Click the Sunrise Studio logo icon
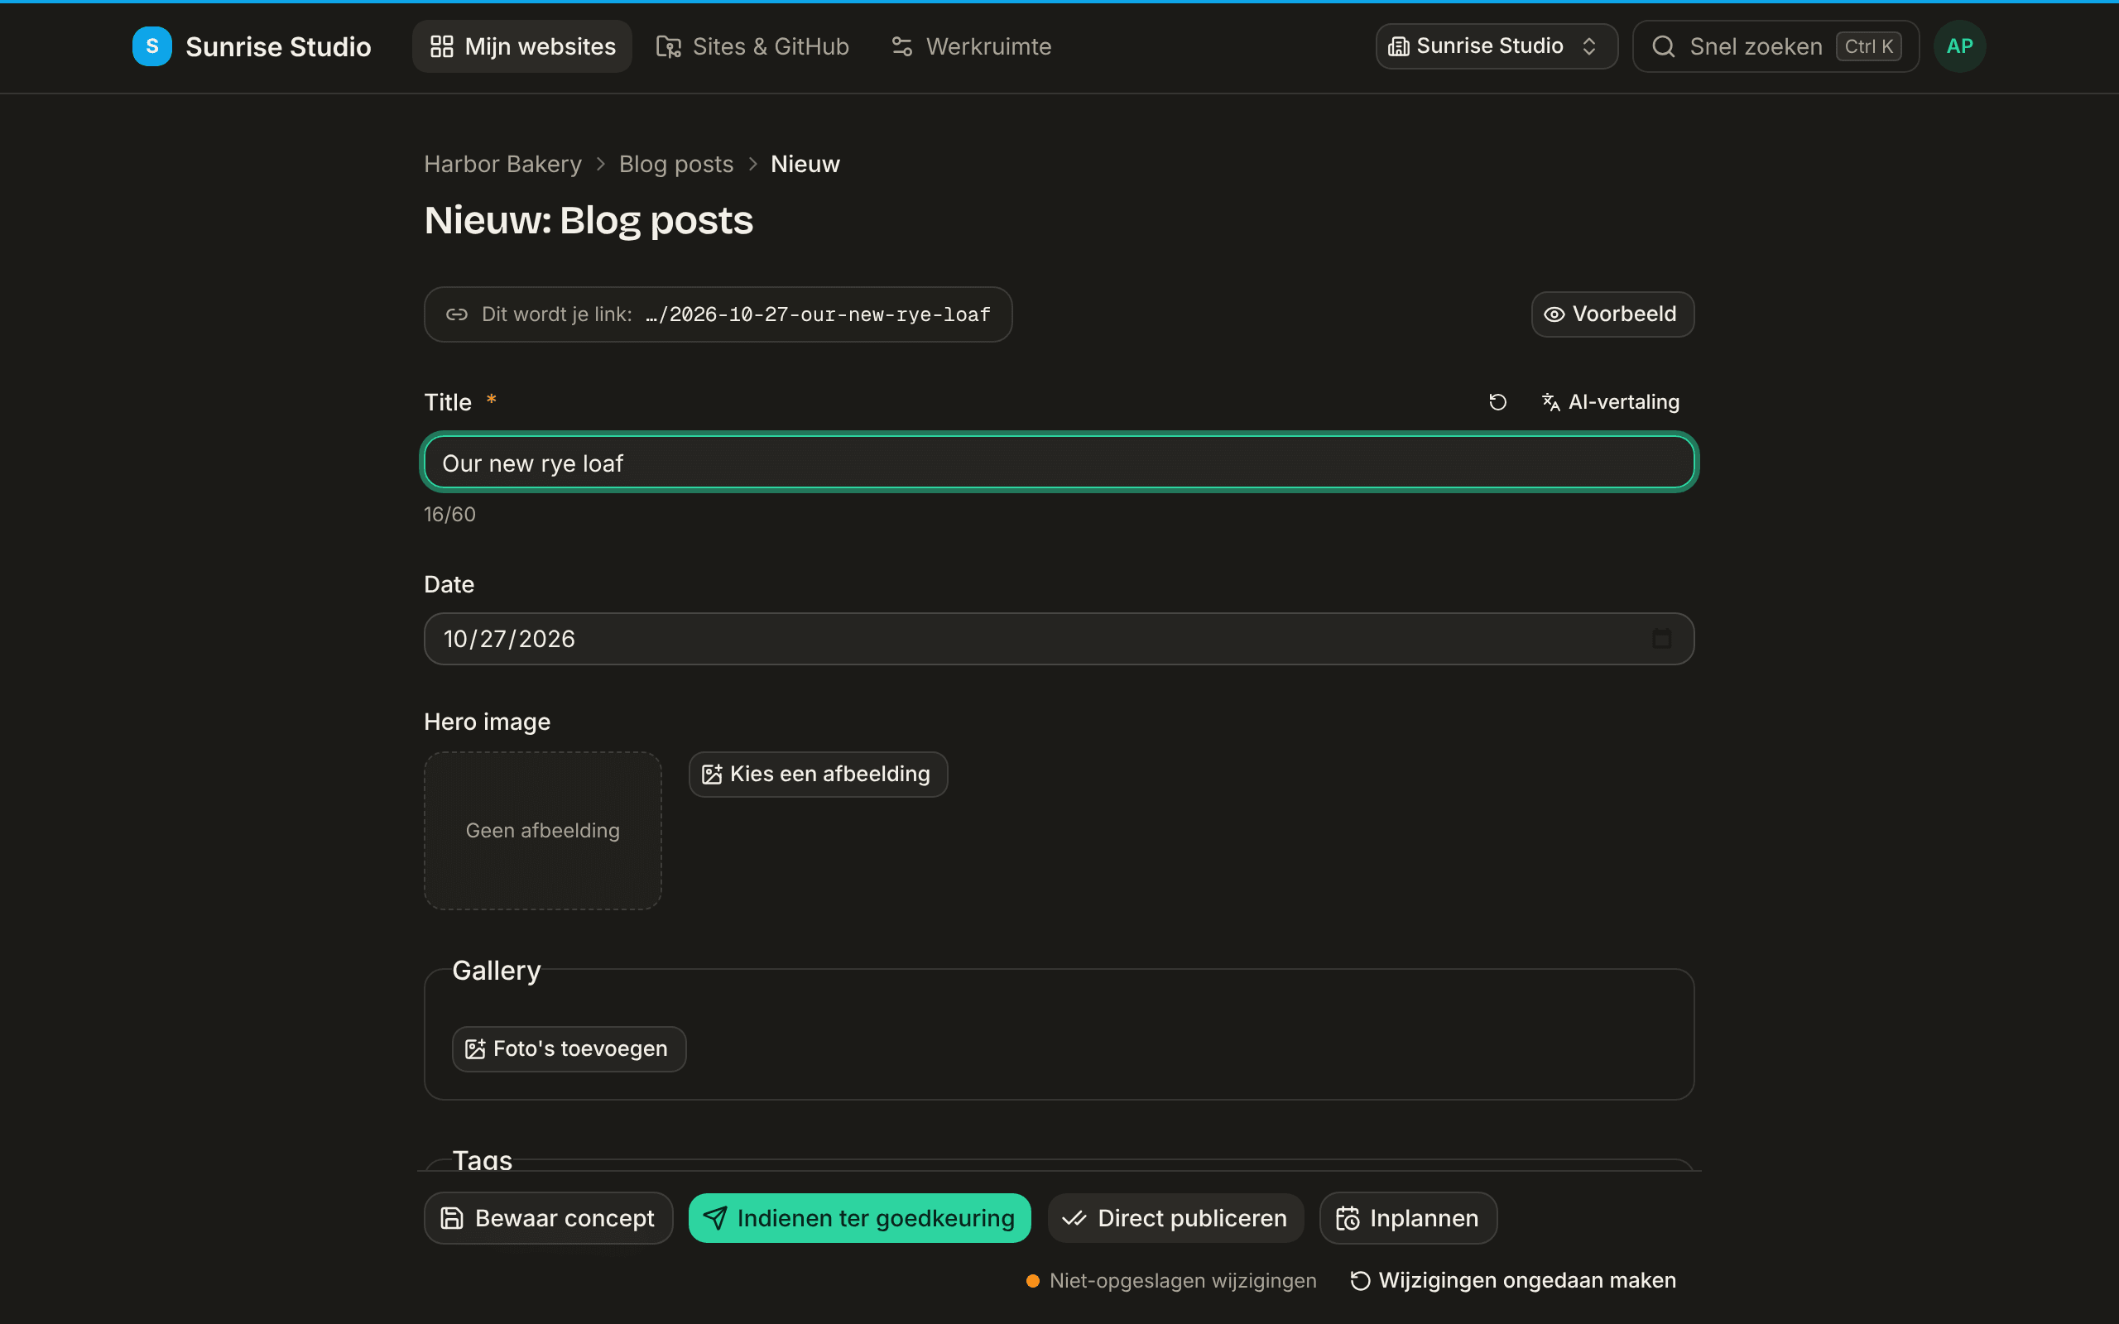Screen dimensions: 2119x1324 [x=151, y=46]
